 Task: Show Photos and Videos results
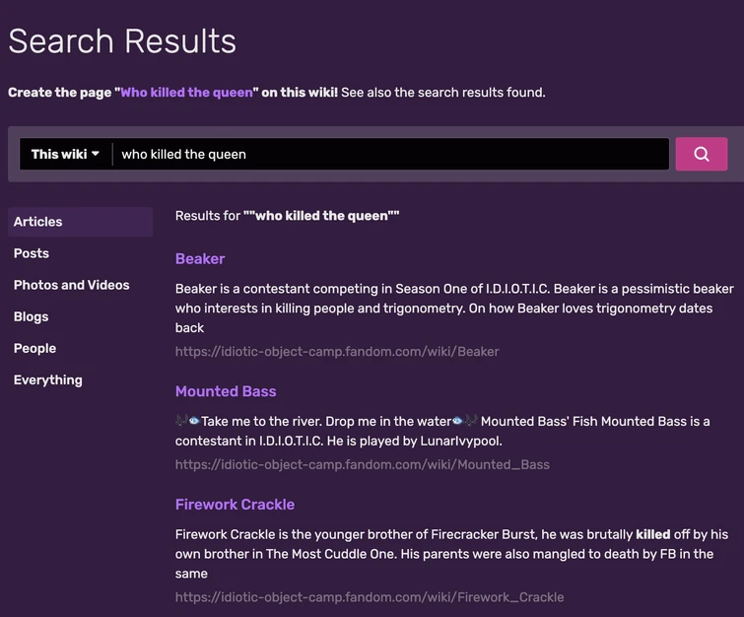point(72,285)
